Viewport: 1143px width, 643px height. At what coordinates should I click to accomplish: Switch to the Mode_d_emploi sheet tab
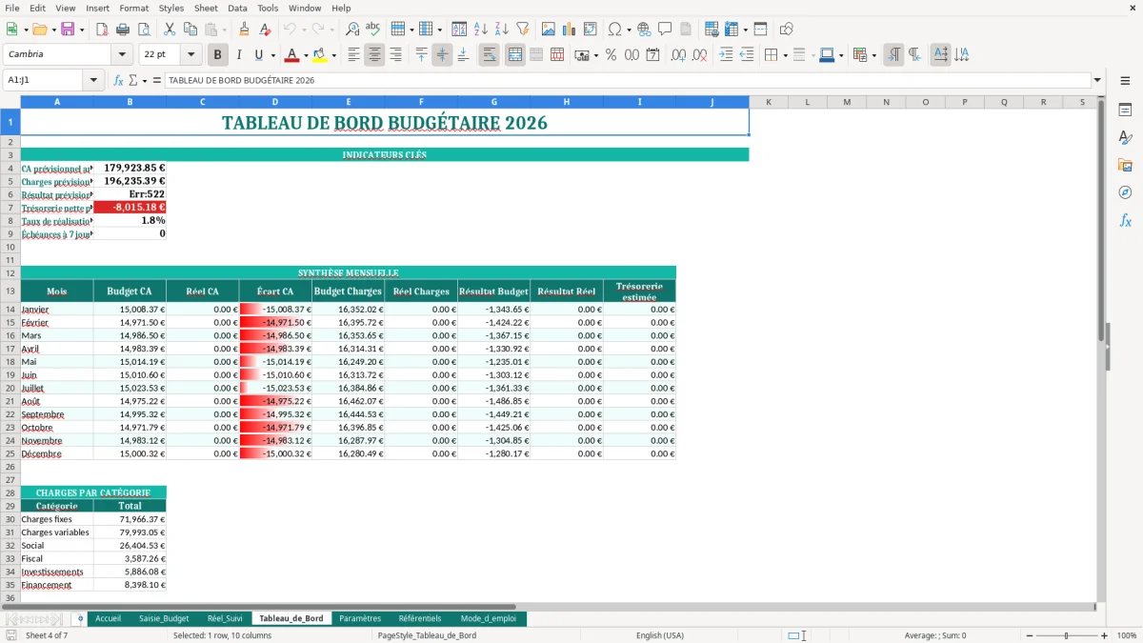coord(489,618)
